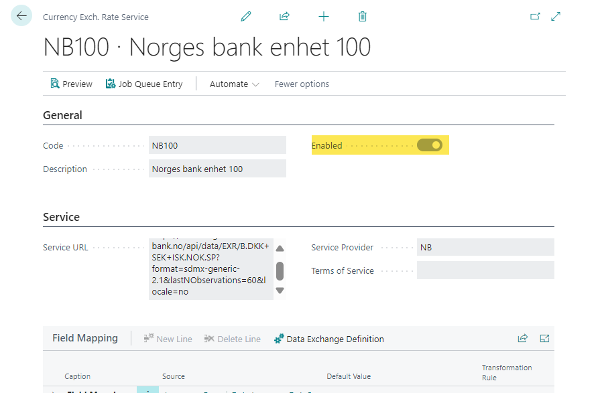The image size is (604, 393).
Task: Collapse the Service section heading
Action: pos(61,217)
